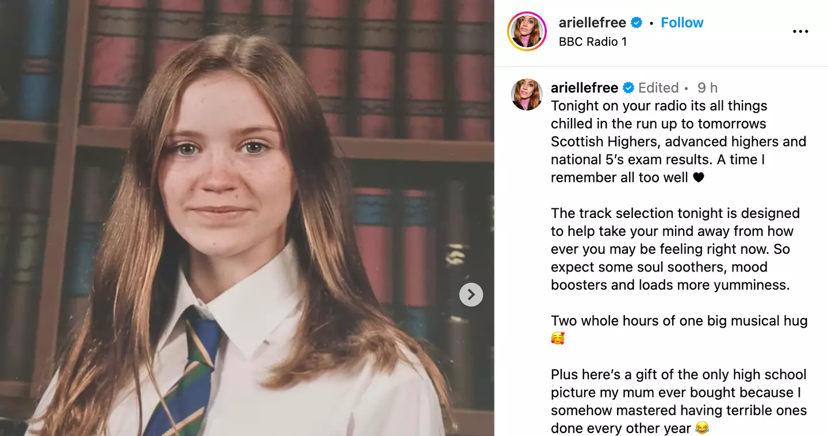Follow the ariellefree account
This screenshot has width=828, height=436.
682,22
